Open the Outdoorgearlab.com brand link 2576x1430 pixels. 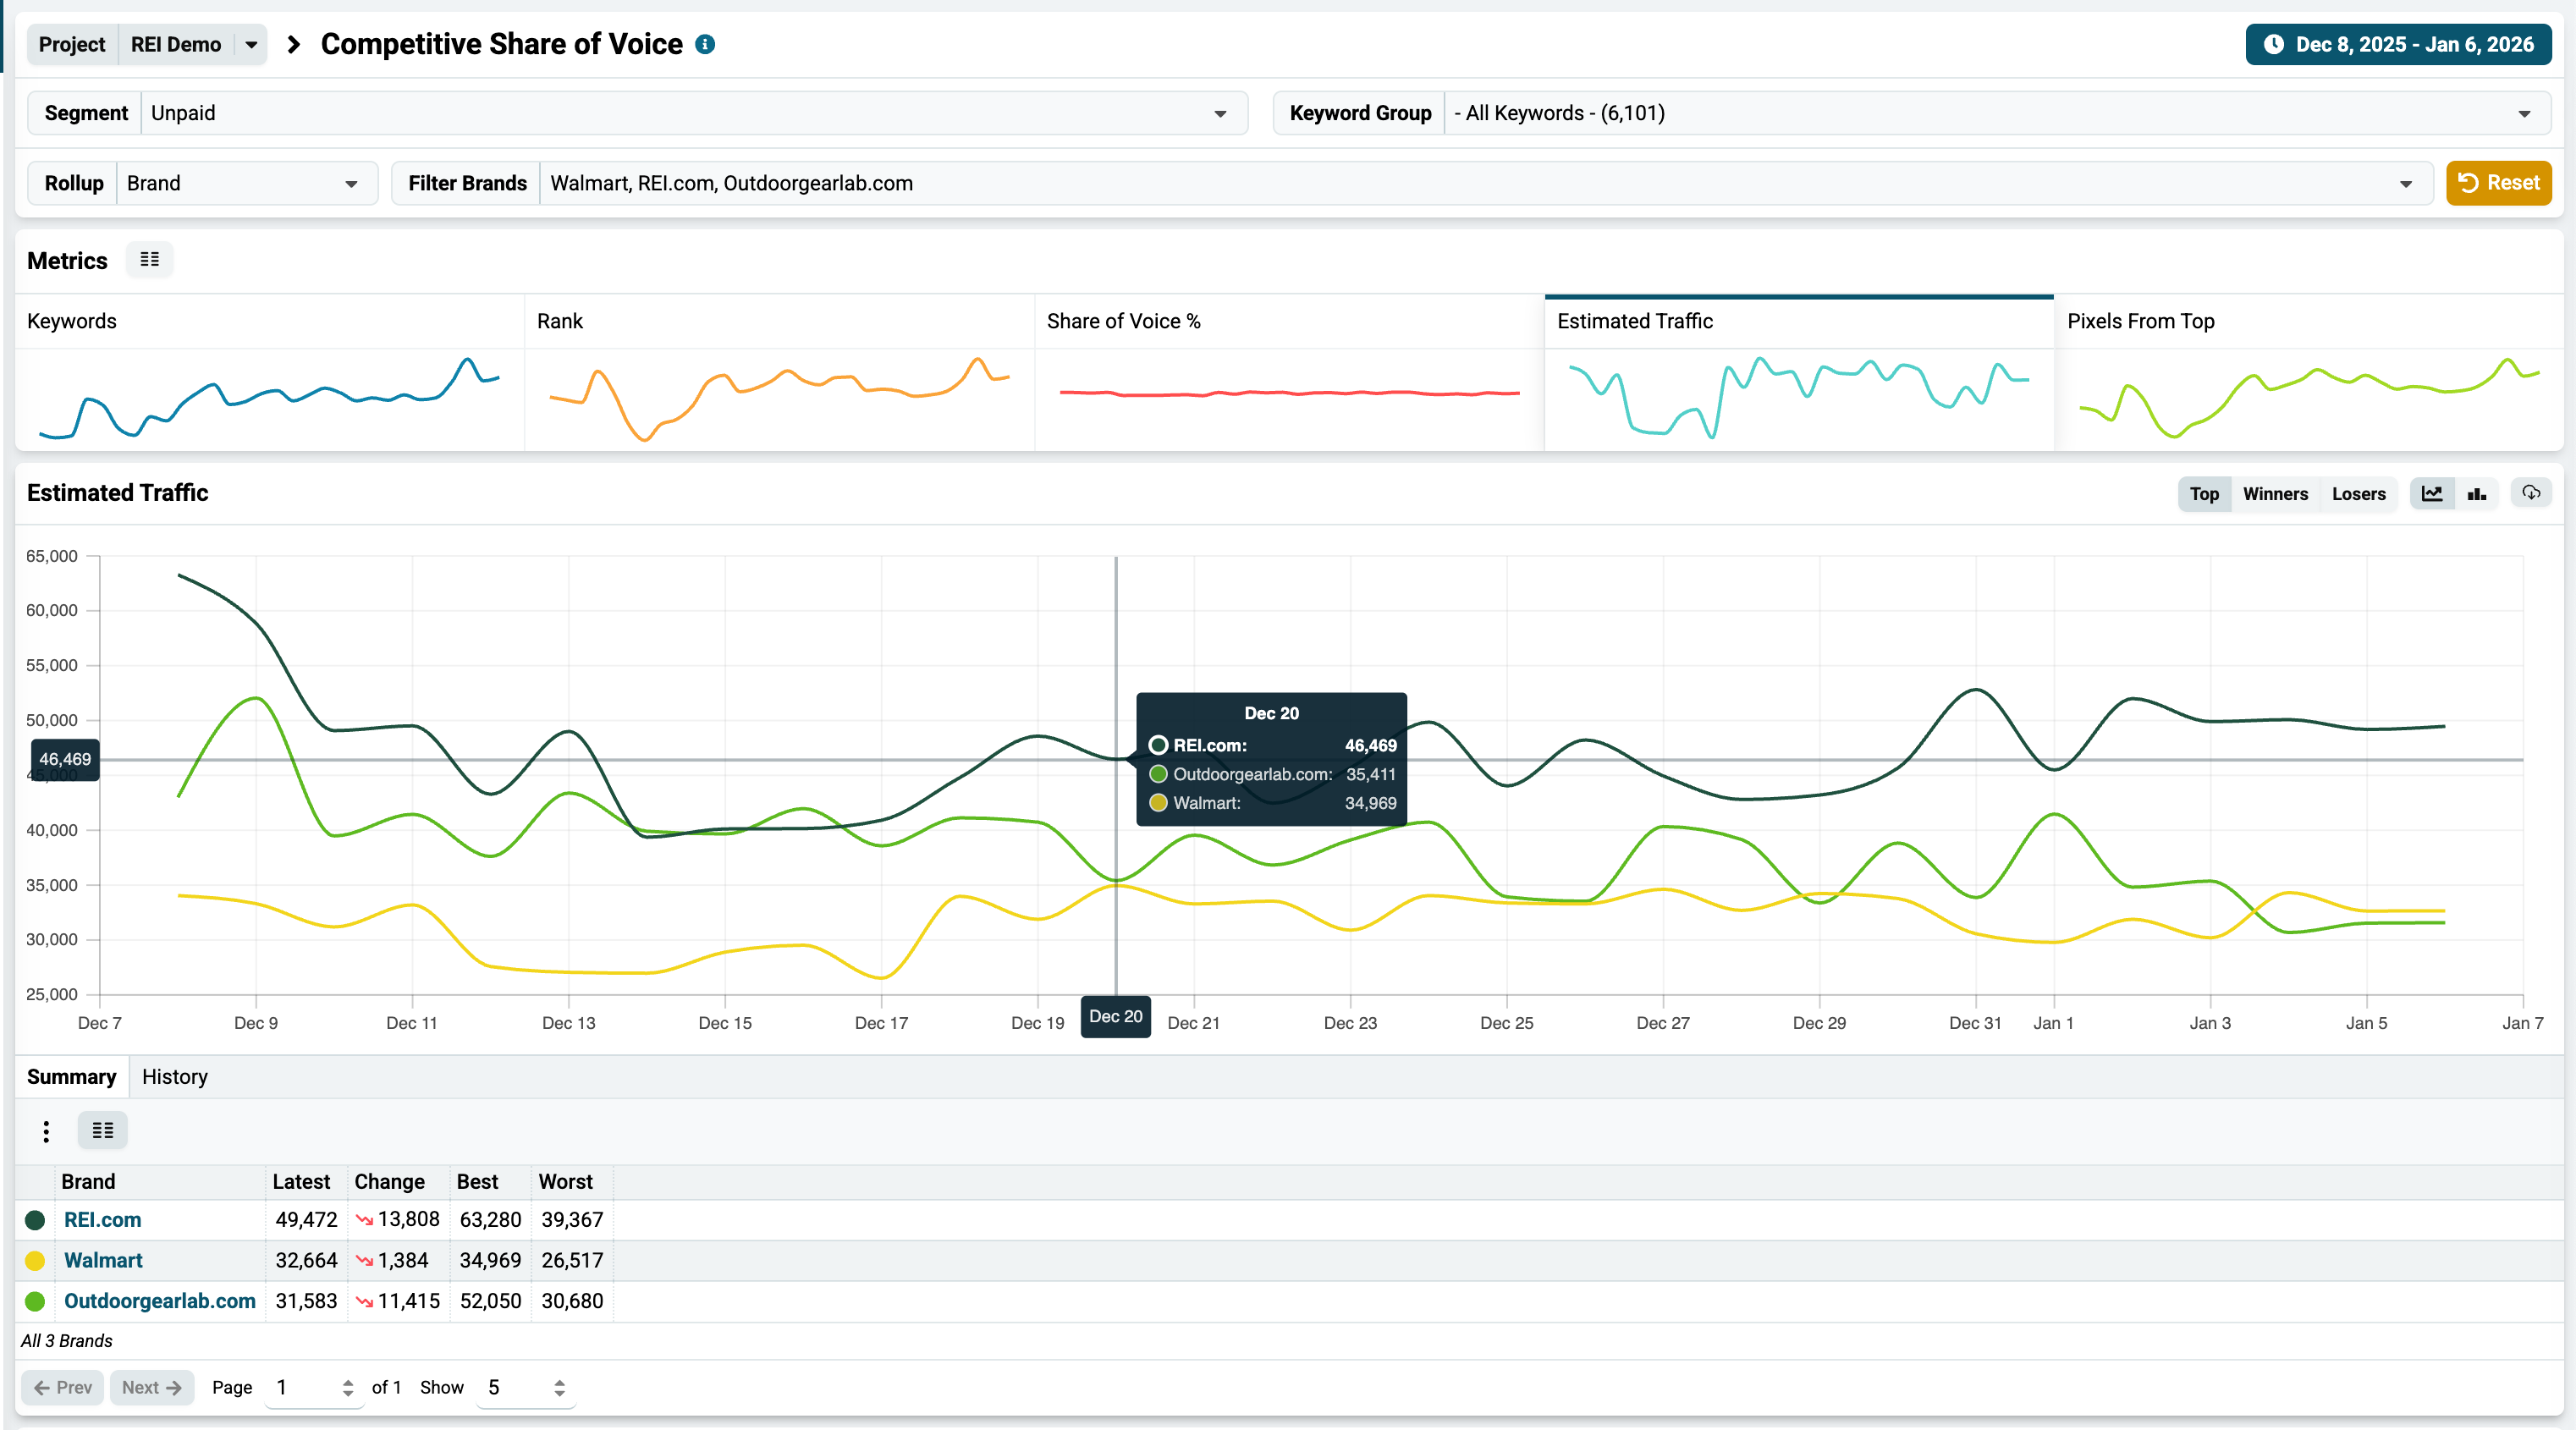point(160,1301)
